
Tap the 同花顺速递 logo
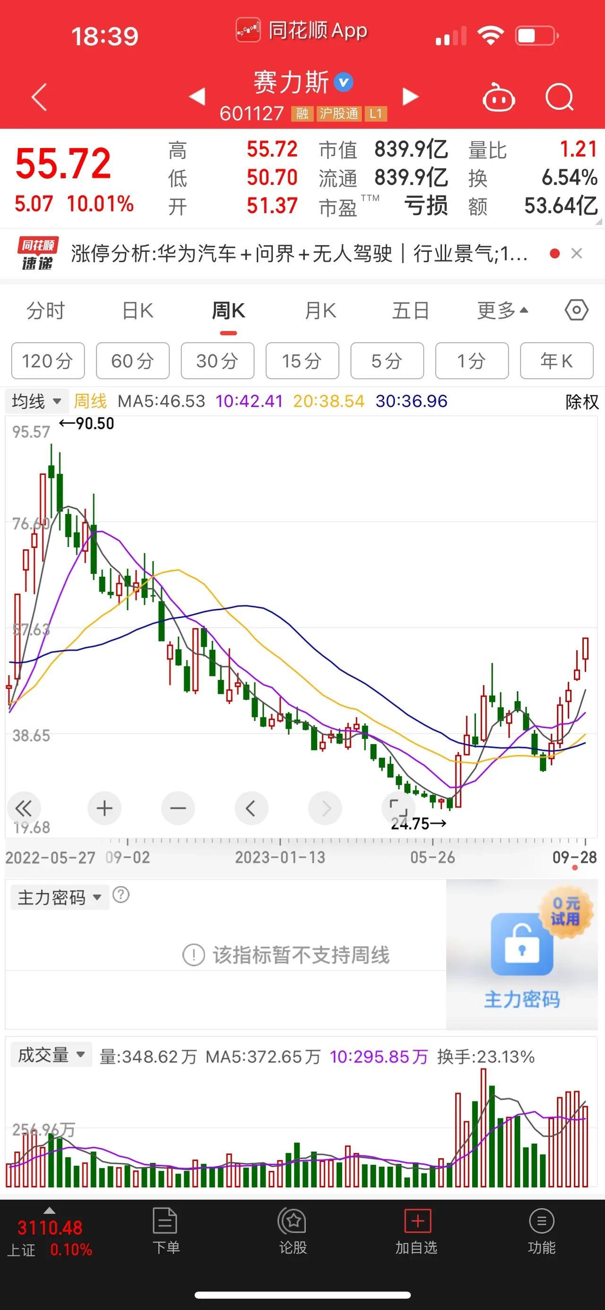(38, 253)
